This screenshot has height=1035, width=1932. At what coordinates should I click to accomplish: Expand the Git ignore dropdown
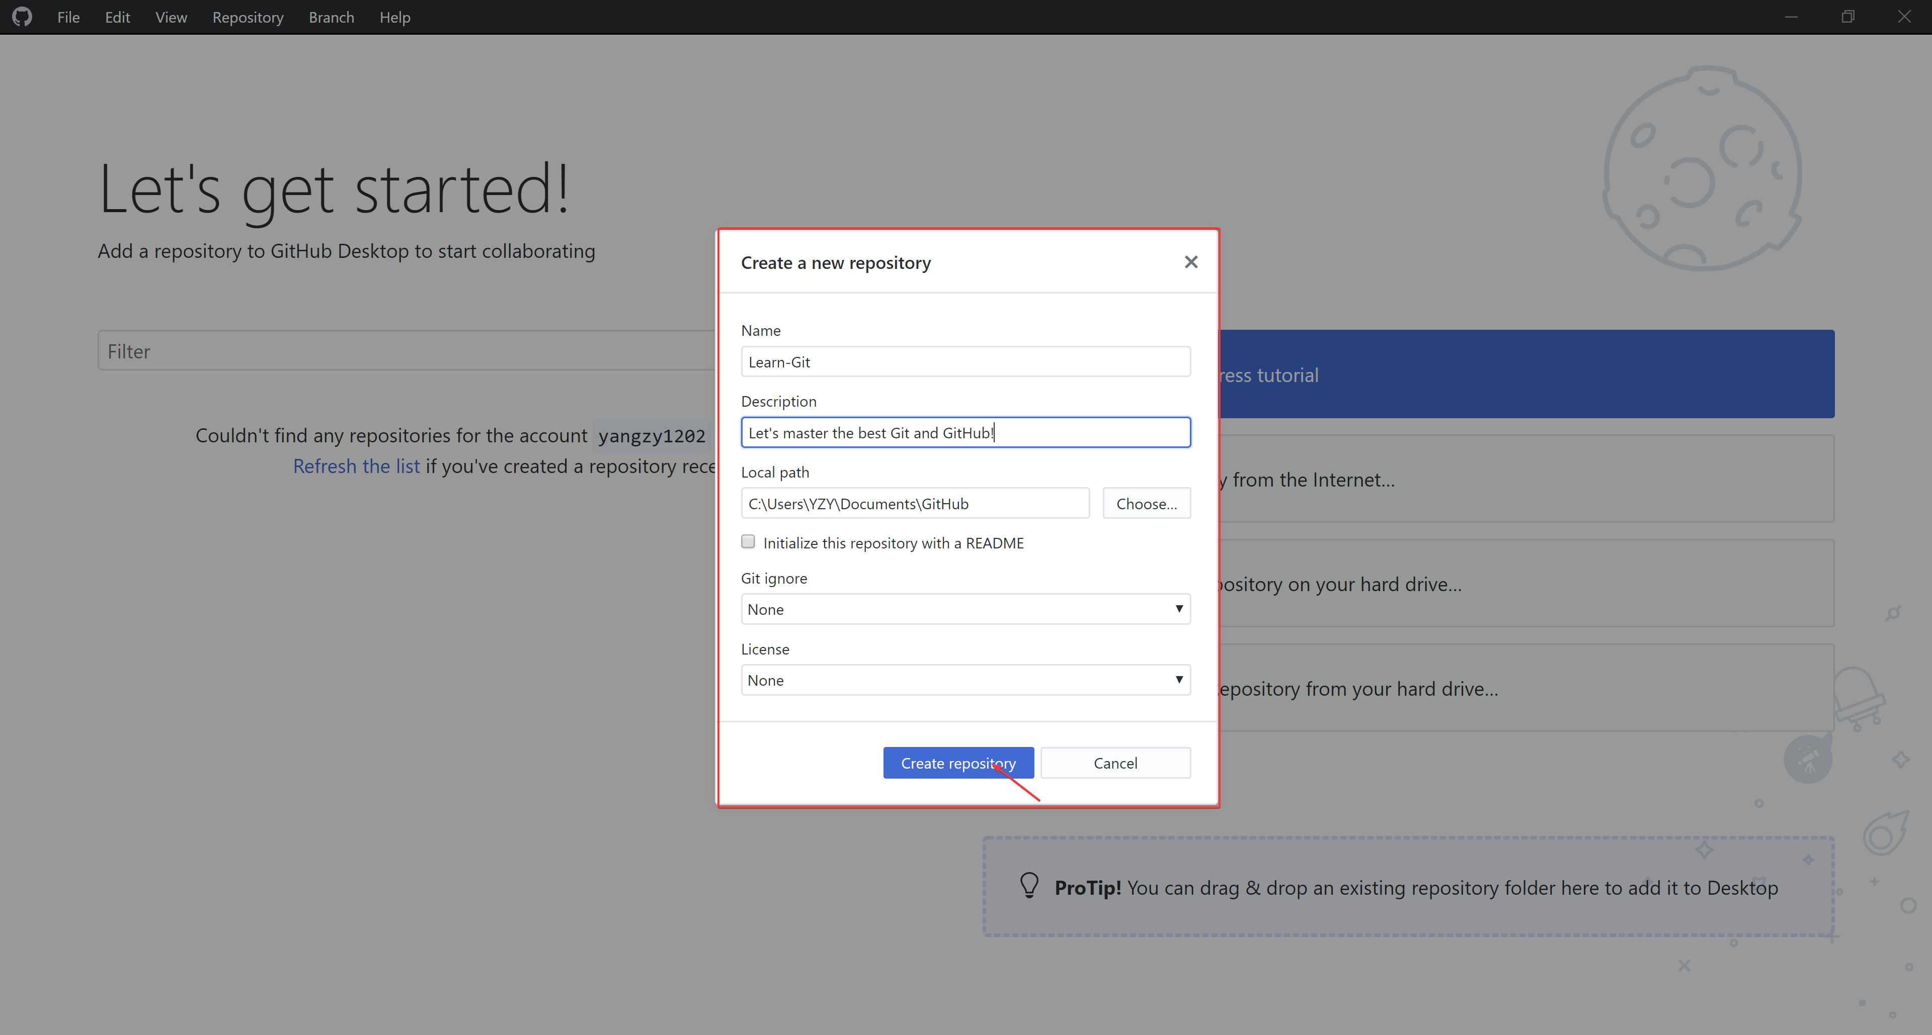click(965, 609)
